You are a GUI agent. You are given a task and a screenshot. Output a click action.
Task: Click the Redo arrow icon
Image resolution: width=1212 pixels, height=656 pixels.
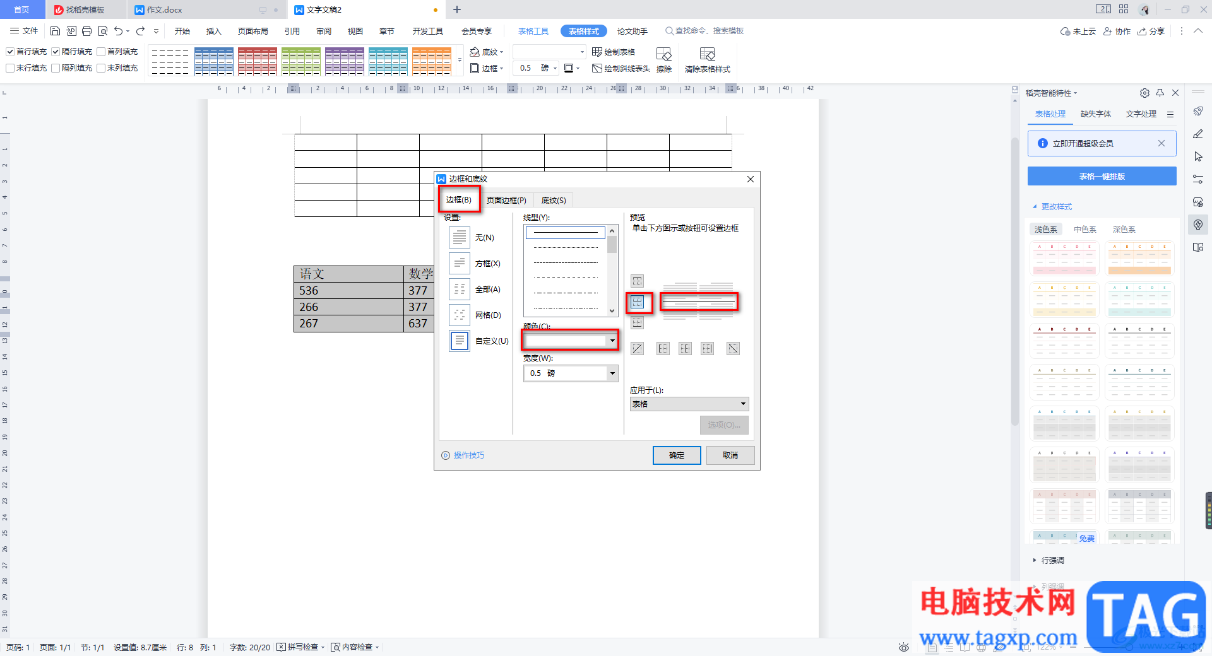coord(140,31)
